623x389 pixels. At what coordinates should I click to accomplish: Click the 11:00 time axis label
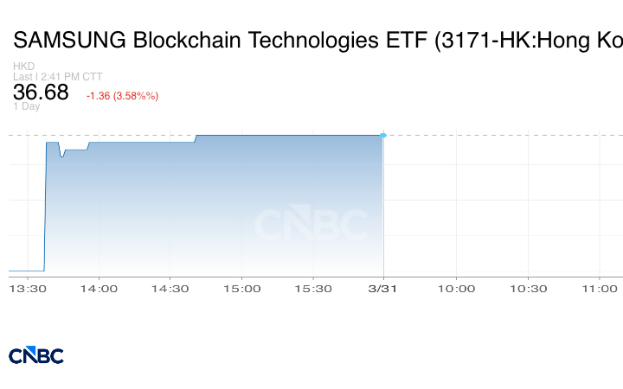point(599,289)
